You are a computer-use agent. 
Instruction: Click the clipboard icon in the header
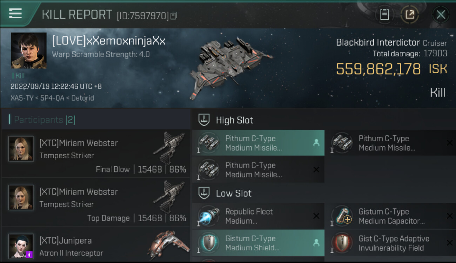tap(384, 15)
